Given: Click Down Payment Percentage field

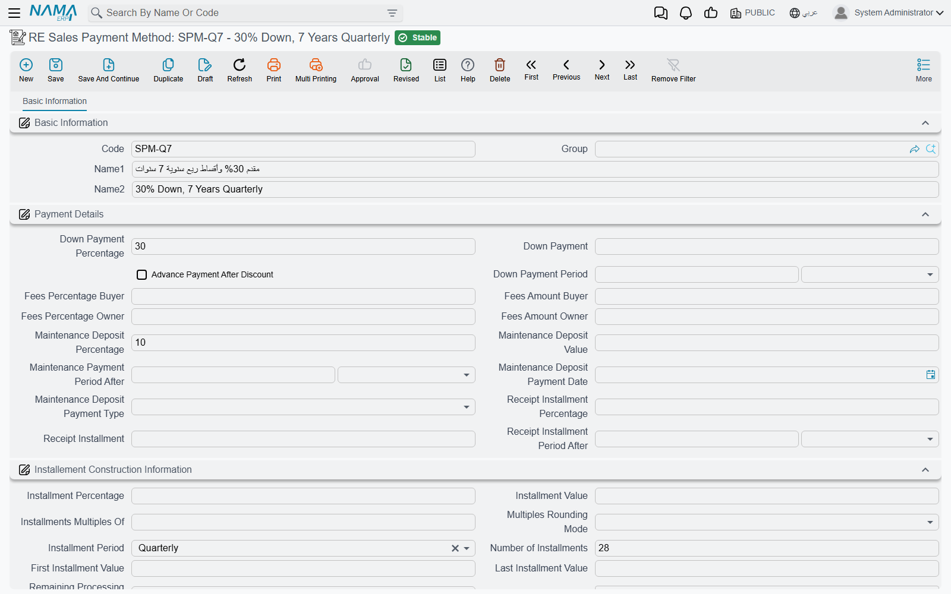Looking at the screenshot, I should (x=303, y=247).
